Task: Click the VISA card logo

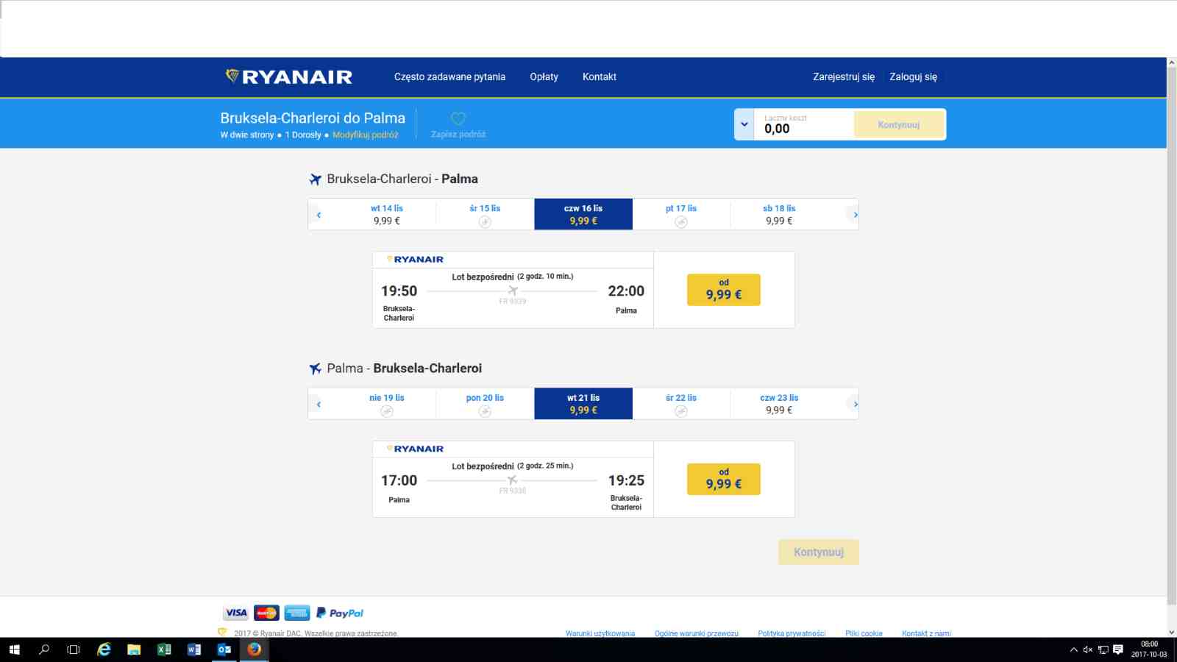Action: pyautogui.click(x=236, y=613)
